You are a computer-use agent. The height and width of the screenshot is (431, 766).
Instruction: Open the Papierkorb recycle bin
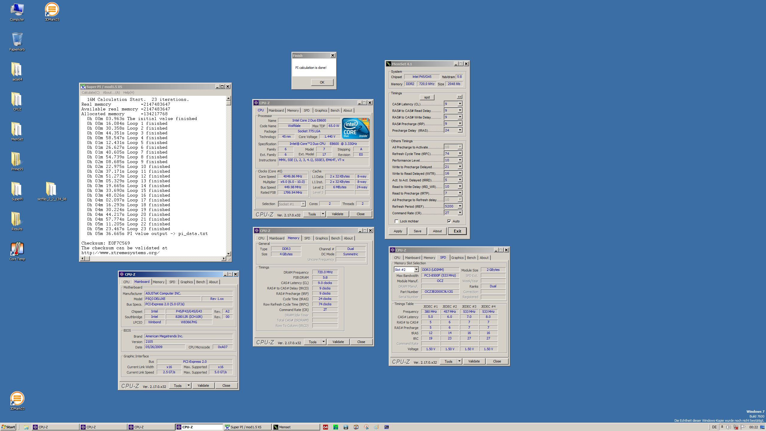17,40
